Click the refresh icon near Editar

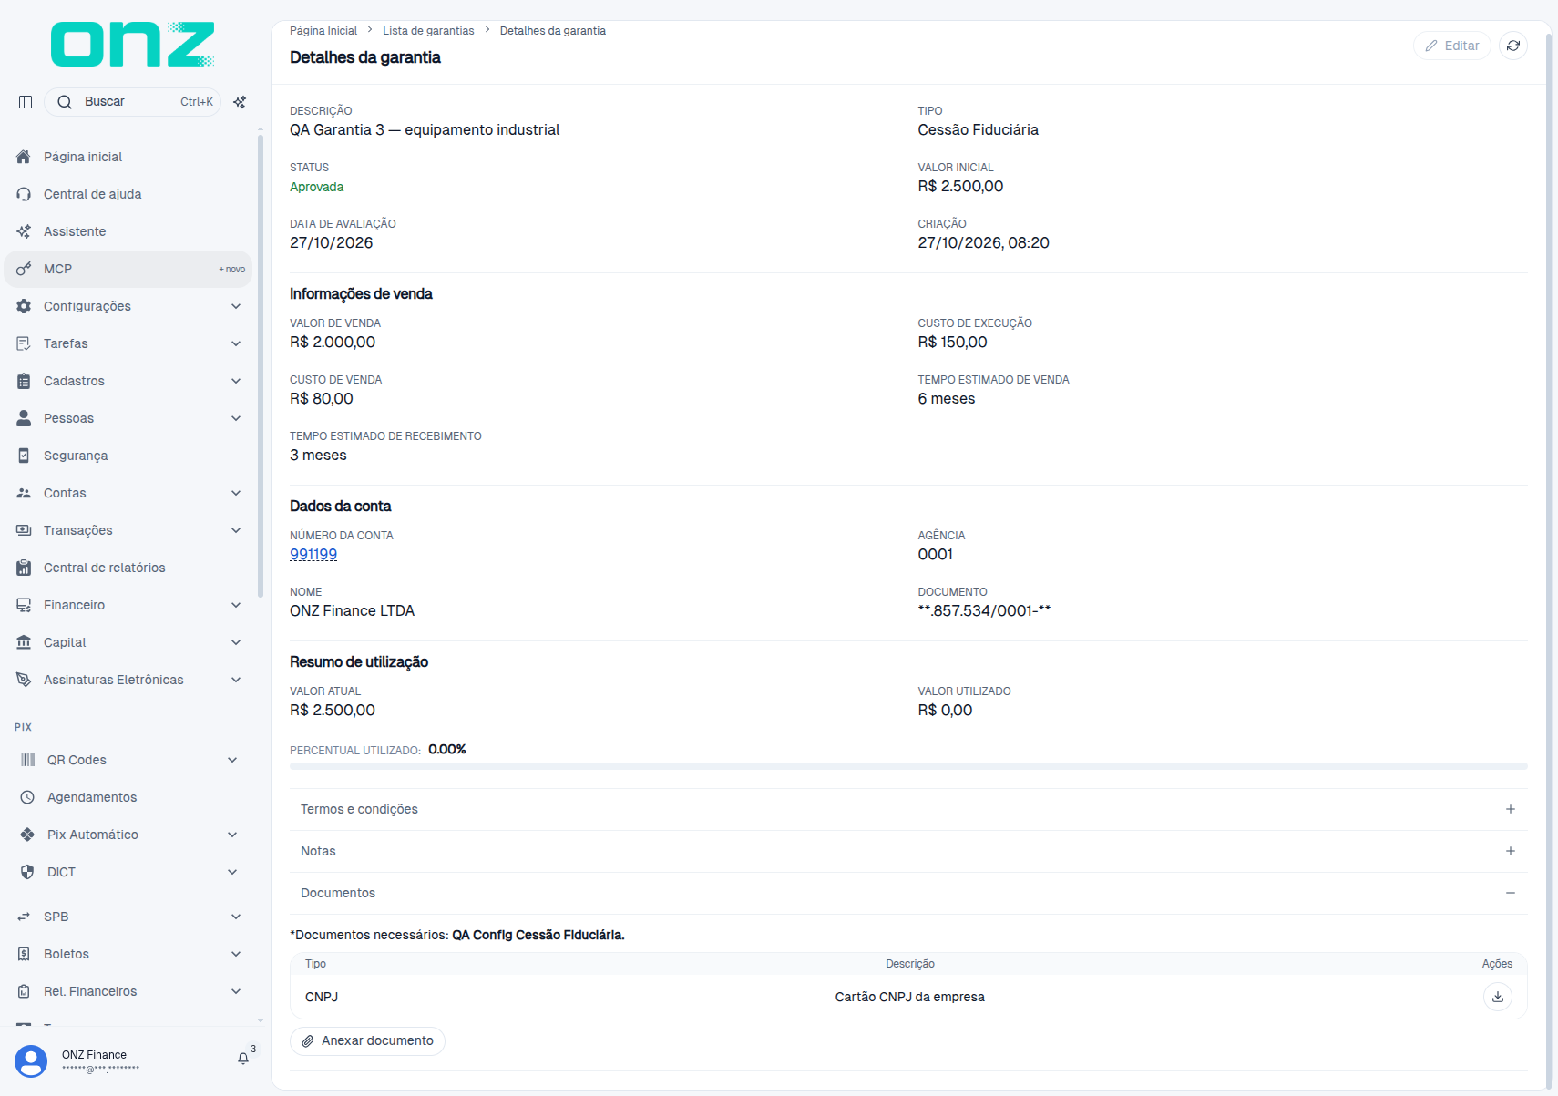tap(1512, 46)
